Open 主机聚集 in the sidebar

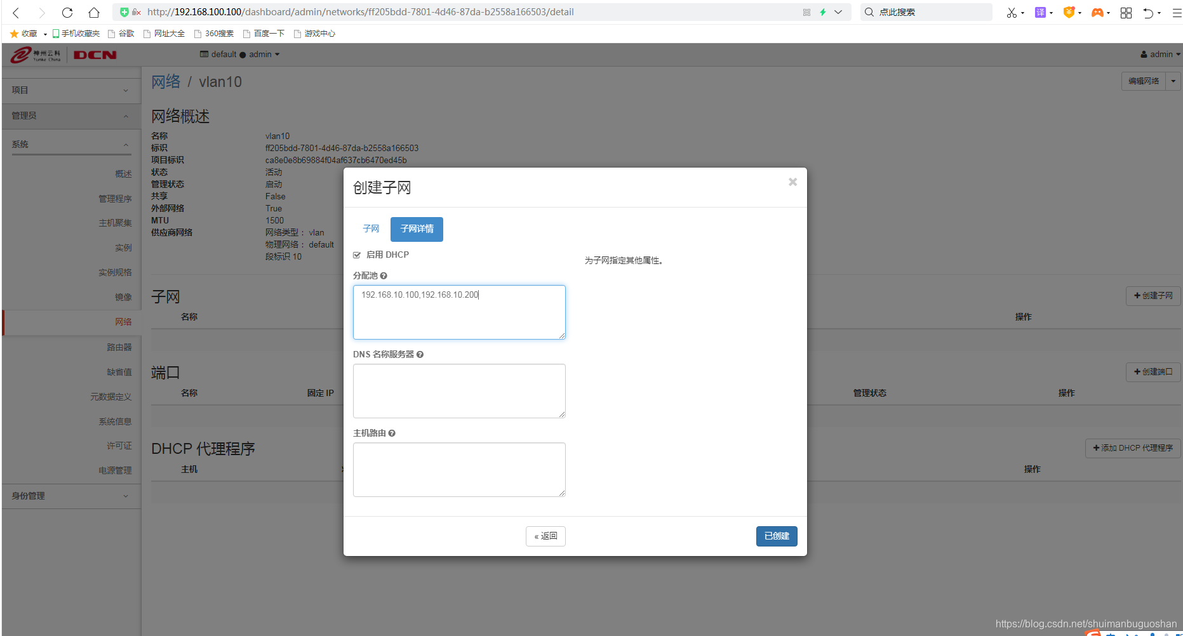pos(115,223)
